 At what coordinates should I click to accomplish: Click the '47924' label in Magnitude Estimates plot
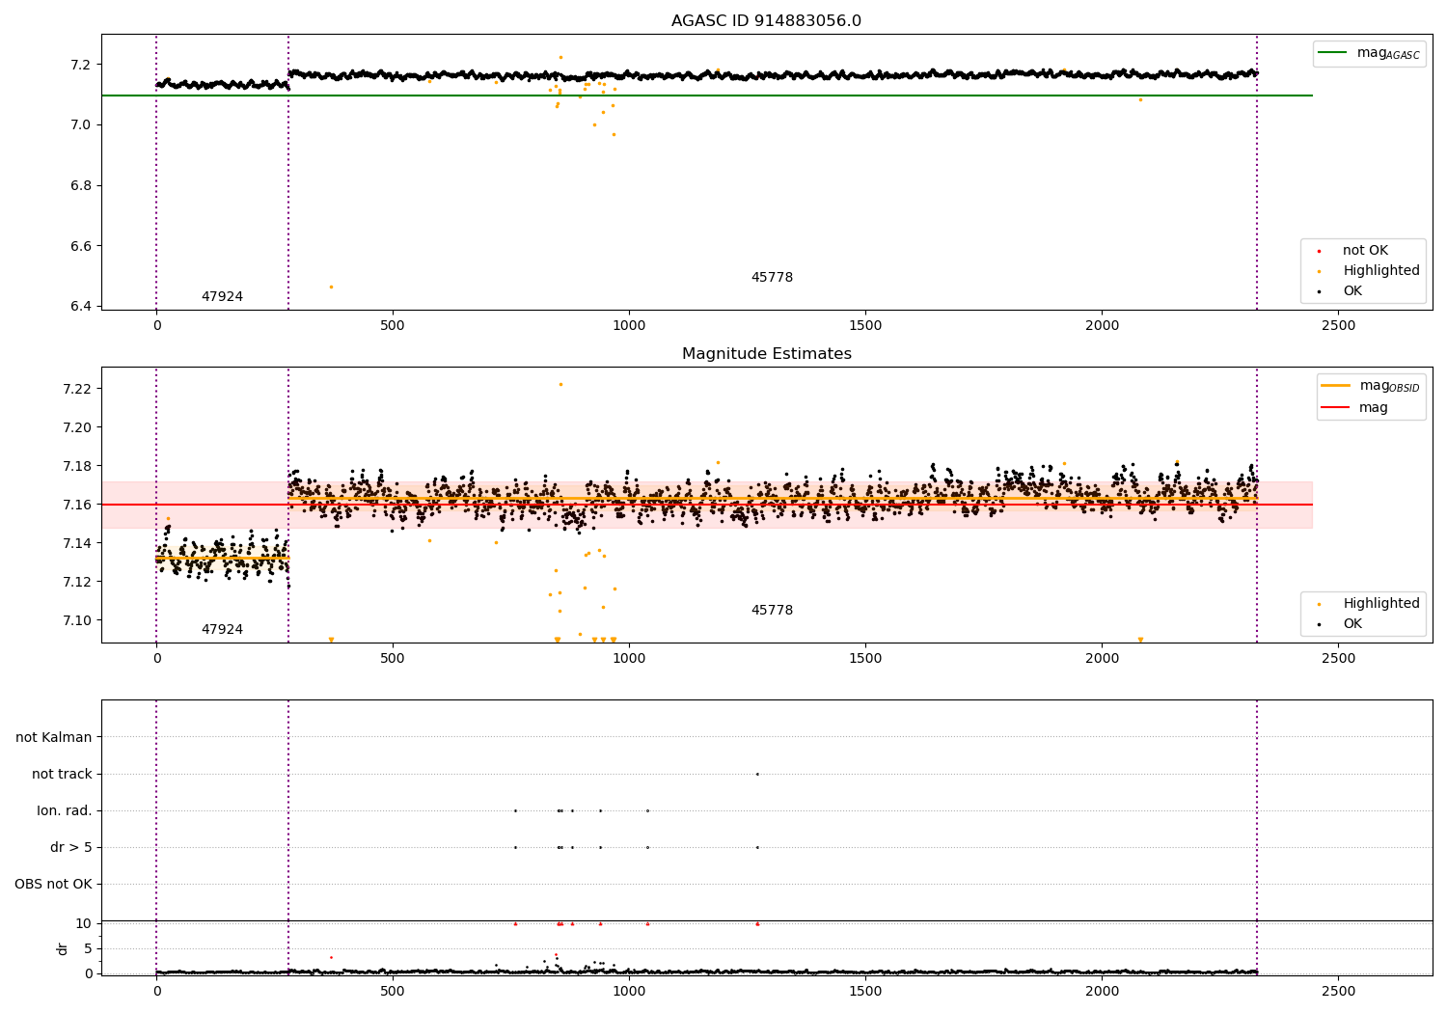222,630
